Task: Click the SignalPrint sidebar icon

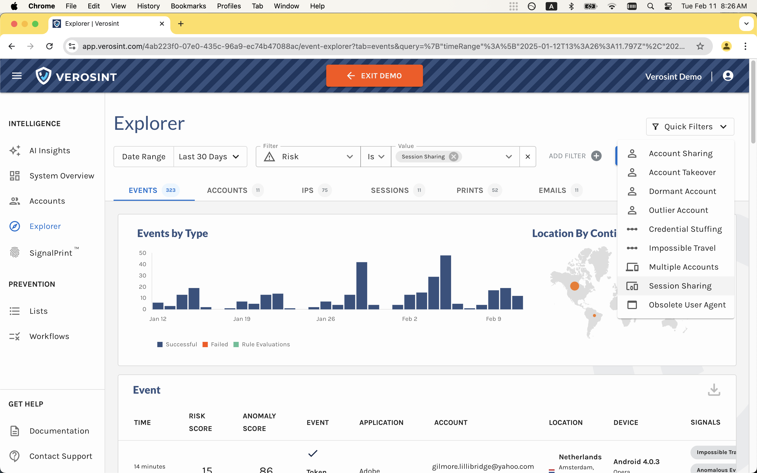Action: 14,252
